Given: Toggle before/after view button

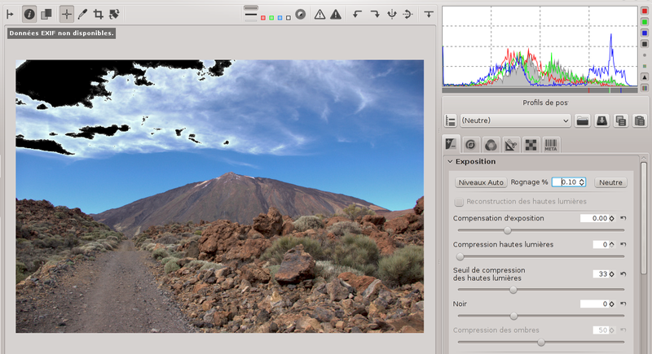Looking at the screenshot, I should pyautogui.click(x=46, y=14).
